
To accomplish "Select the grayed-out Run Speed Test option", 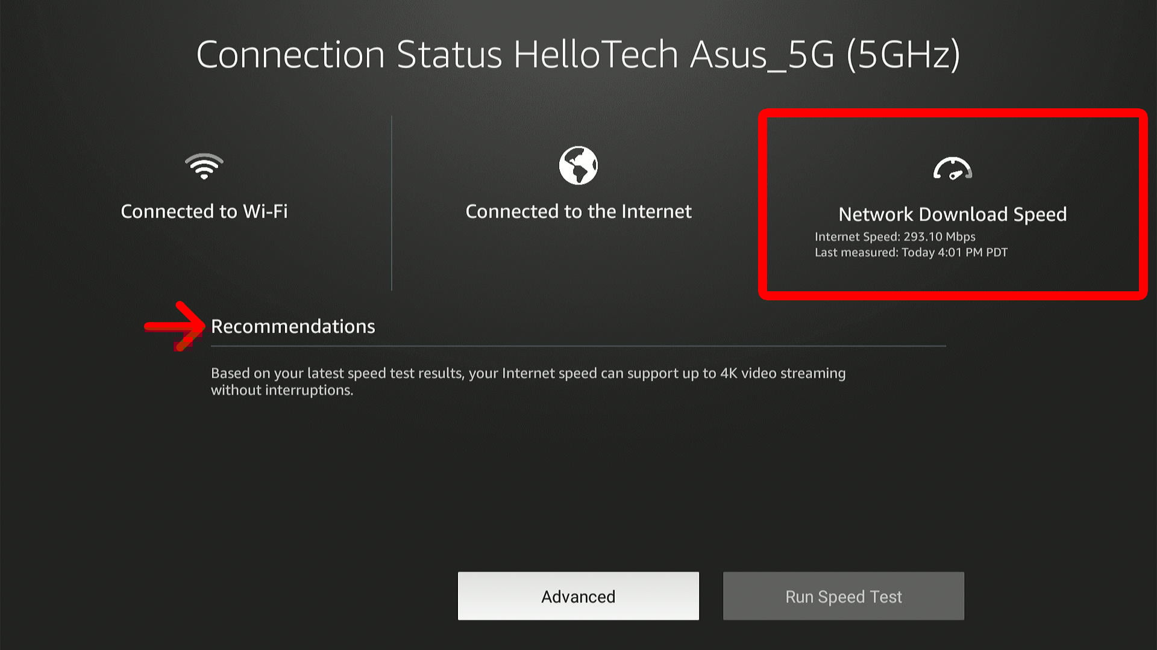I will pyautogui.click(x=842, y=596).
